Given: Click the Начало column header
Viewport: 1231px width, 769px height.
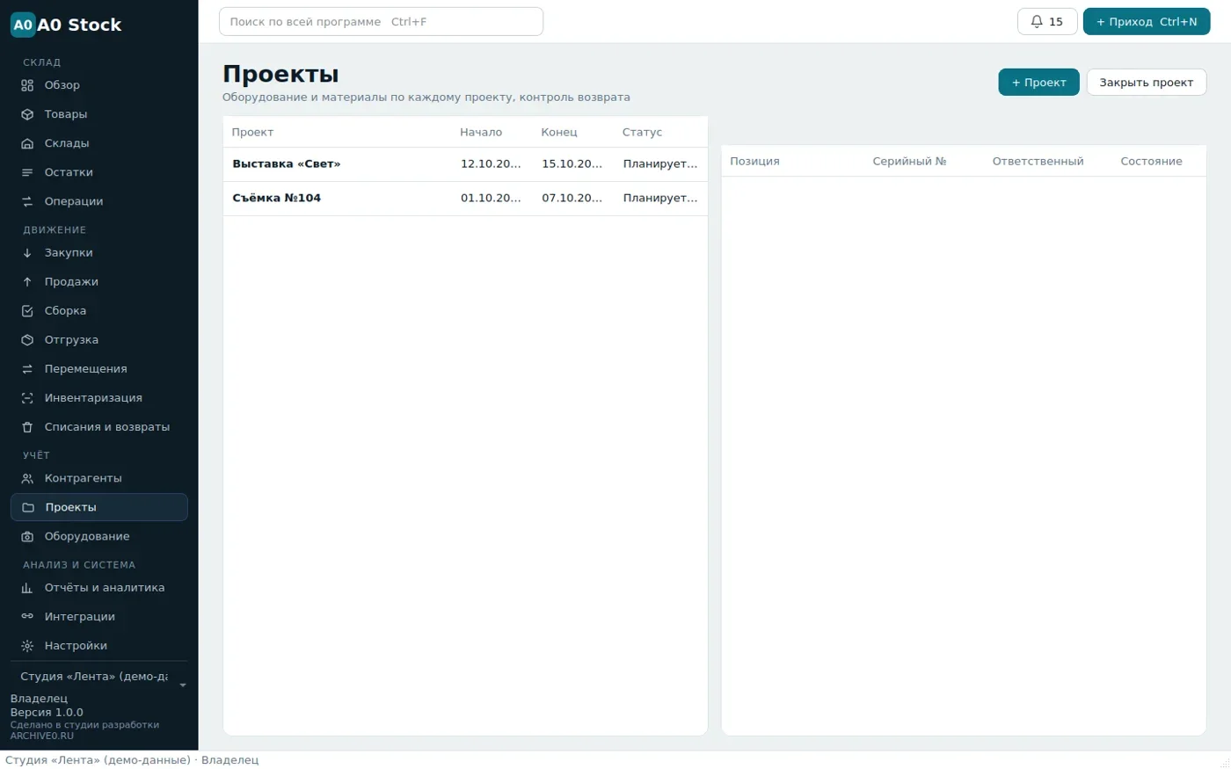Looking at the screenshot, I should (481, 133).
